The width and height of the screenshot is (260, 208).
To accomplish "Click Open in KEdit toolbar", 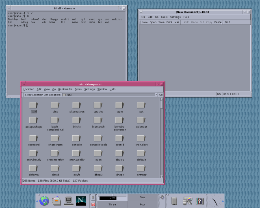I will [x=153, y=22].
